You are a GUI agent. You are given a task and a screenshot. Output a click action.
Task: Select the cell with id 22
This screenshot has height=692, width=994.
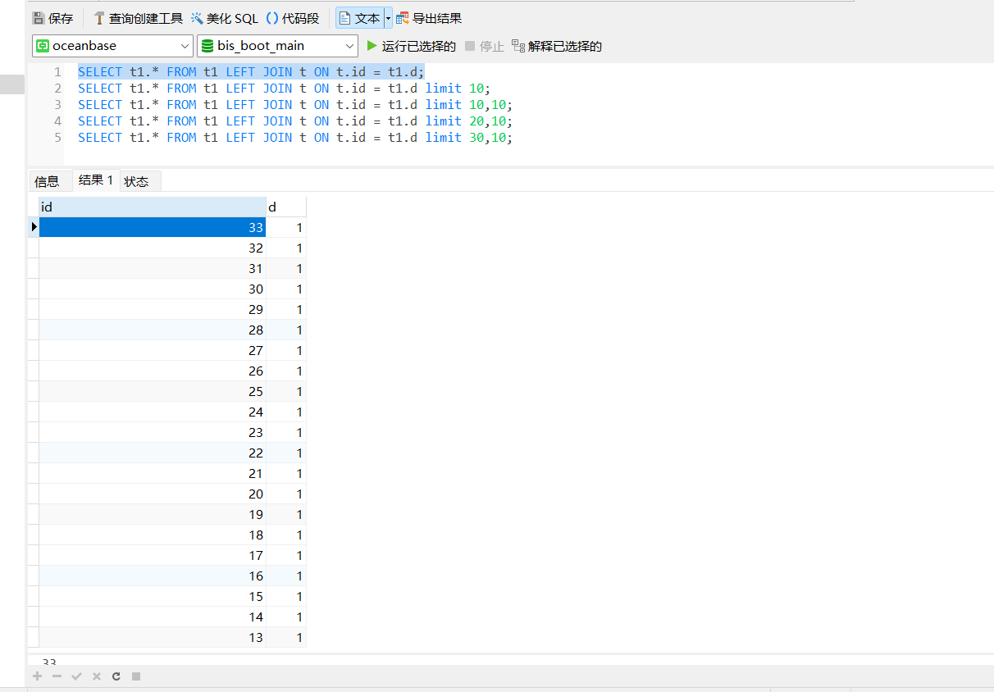pyautogui.click(x=153, y=453)
